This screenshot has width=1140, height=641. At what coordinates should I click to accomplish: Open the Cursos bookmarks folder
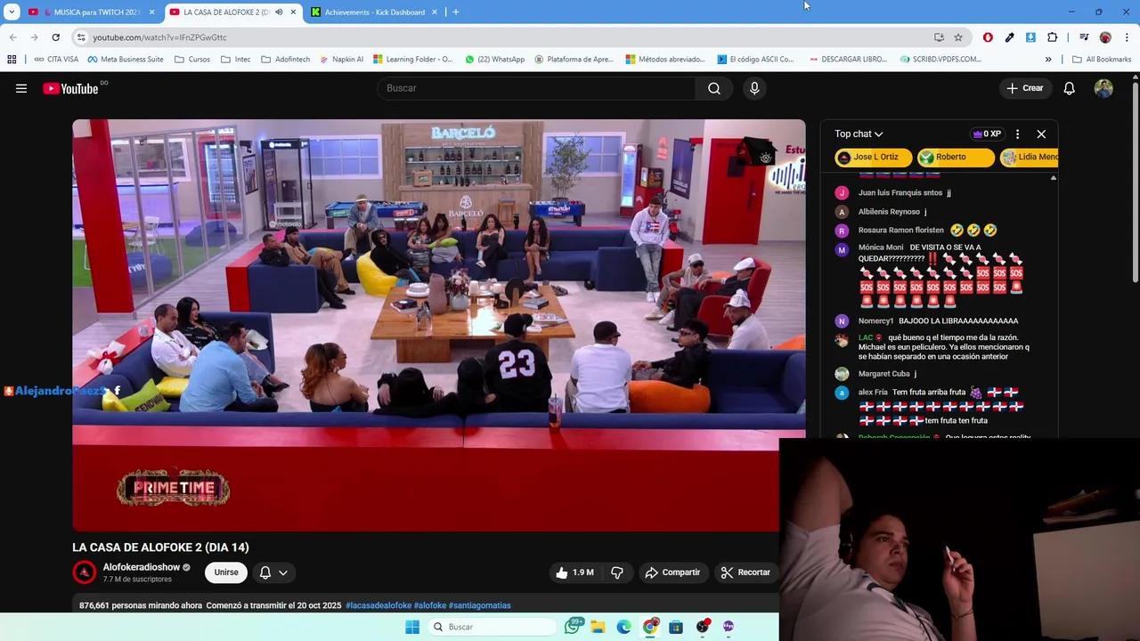(192, 60)
